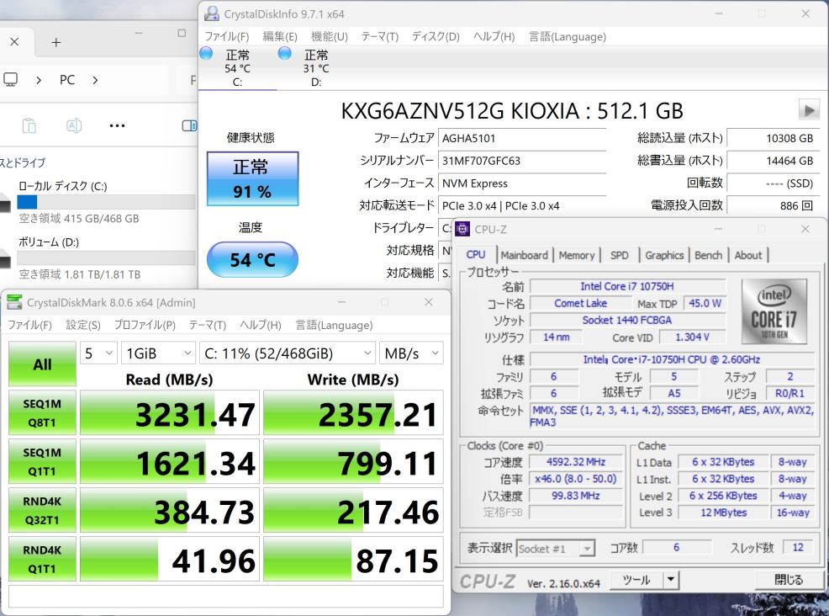Open プロファイル(P) menu in CrystalDiskMark
Image resolution: width=829 pixels, height=616 pixels.
(145, 325)
